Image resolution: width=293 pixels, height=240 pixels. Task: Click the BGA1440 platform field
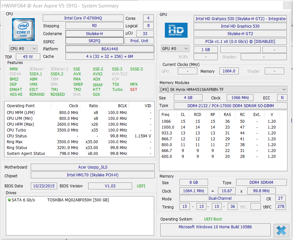coord(110,49)
